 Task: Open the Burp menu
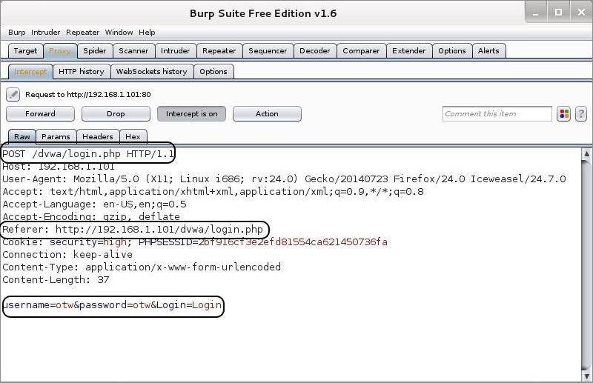16,33
